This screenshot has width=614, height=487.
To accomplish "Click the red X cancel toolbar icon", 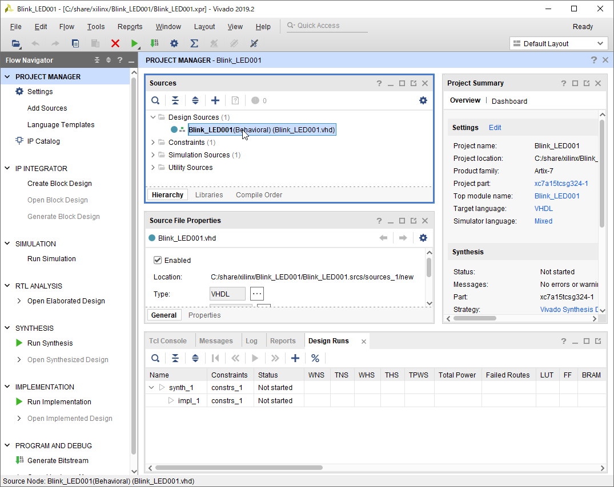I will (x=115, y=43).
